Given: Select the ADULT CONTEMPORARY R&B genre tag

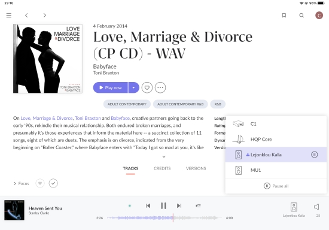Looking at the screenshot, I should [181, 104].
